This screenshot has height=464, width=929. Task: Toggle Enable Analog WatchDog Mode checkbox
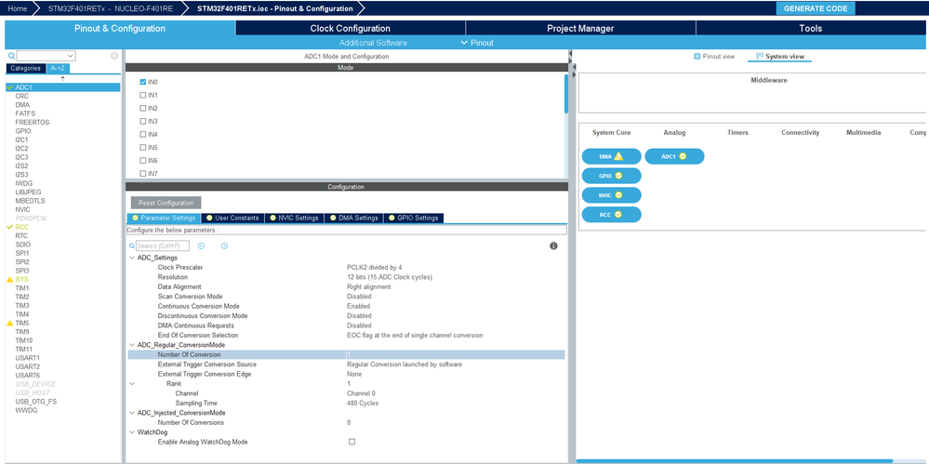click(352, 442)
